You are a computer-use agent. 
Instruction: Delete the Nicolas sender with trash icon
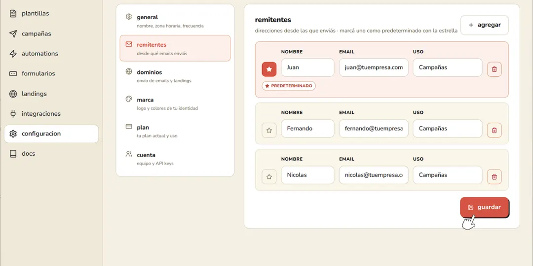pyautogui.click(x=494, y=177)
